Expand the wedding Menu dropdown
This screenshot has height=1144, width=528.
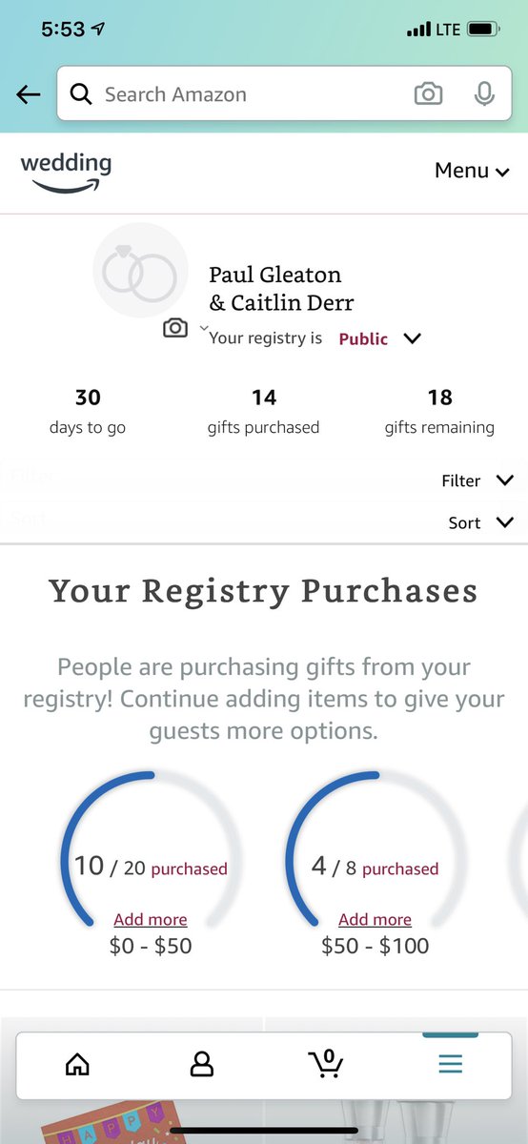(473, 171)
